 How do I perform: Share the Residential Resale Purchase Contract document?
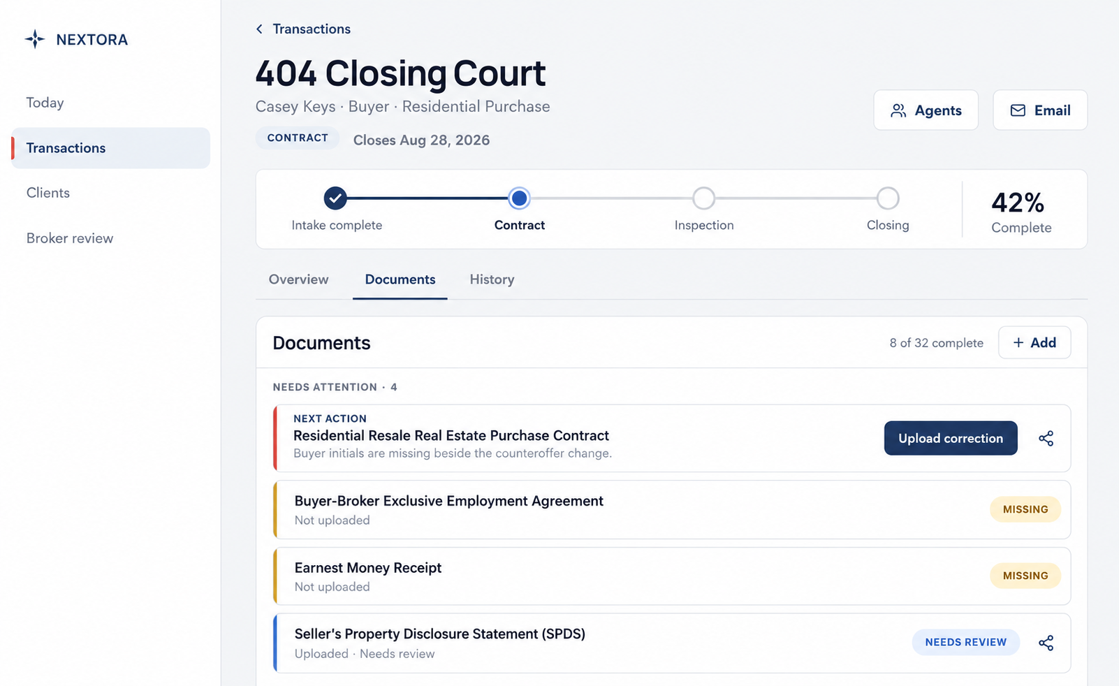[1046, 438]
